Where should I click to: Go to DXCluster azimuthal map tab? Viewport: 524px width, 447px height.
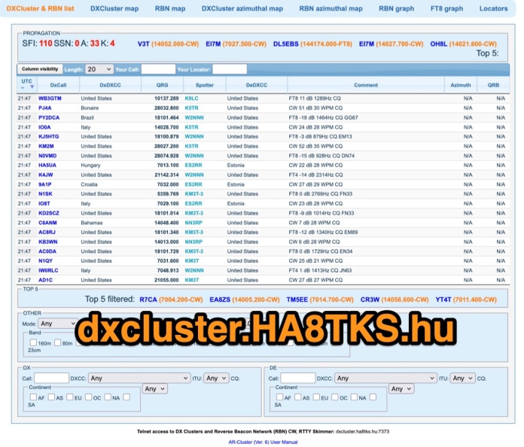point(242,9)
